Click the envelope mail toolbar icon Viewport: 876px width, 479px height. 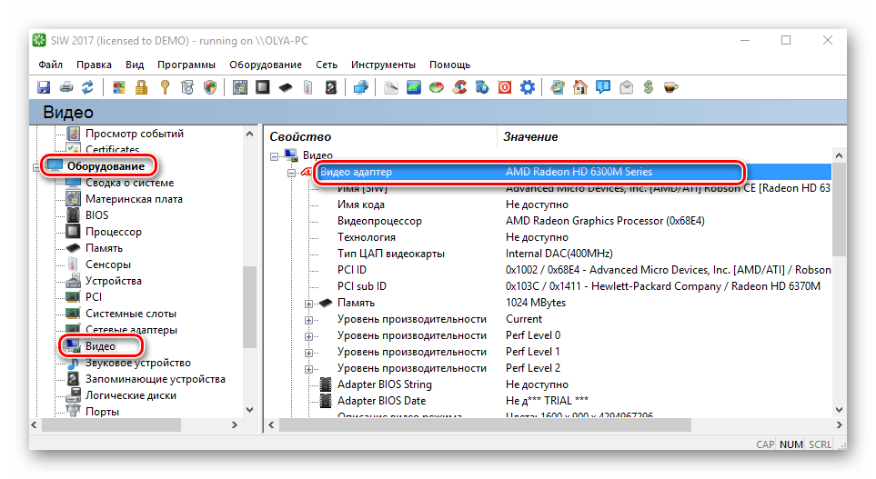pos(626,87)
